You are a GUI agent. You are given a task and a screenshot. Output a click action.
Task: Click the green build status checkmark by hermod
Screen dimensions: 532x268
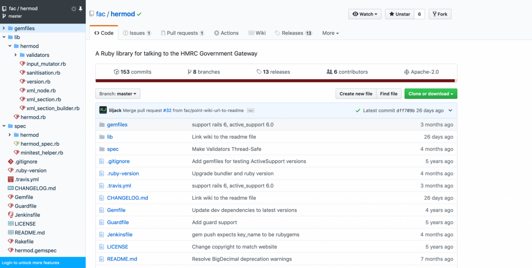pyautogui.click(x=139, y=14)
